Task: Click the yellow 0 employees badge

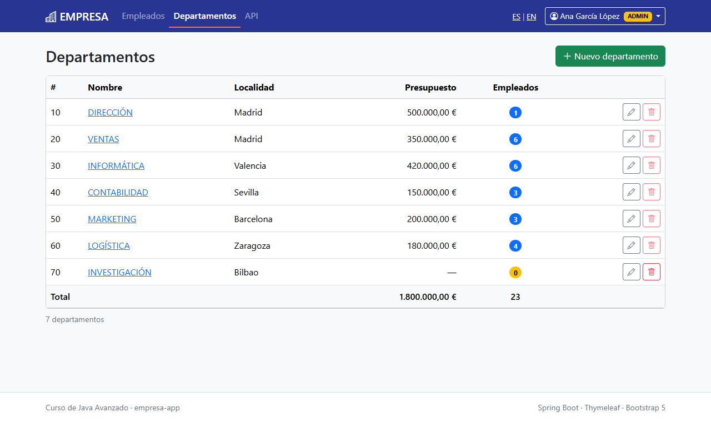Action: coord(515,273)
